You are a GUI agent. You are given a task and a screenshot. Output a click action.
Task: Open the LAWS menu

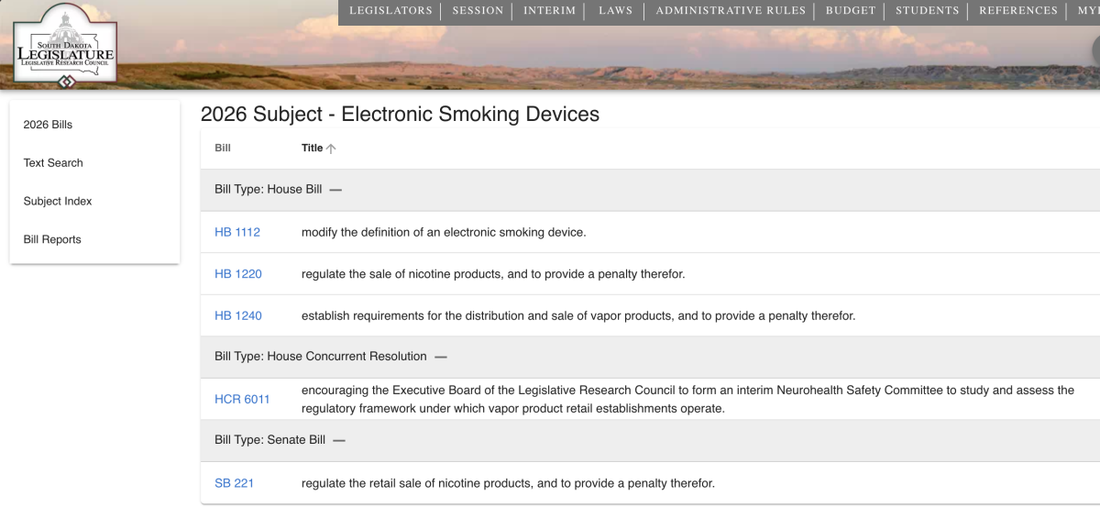615,10
